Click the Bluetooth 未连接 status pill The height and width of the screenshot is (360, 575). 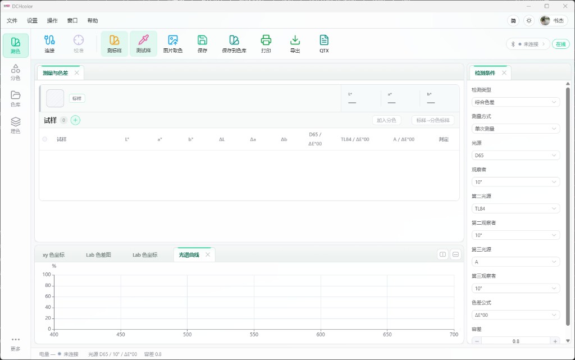[528, 44]
